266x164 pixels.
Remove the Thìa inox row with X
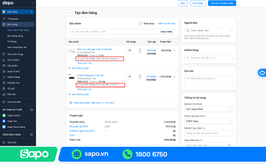(x=174, y=50)
